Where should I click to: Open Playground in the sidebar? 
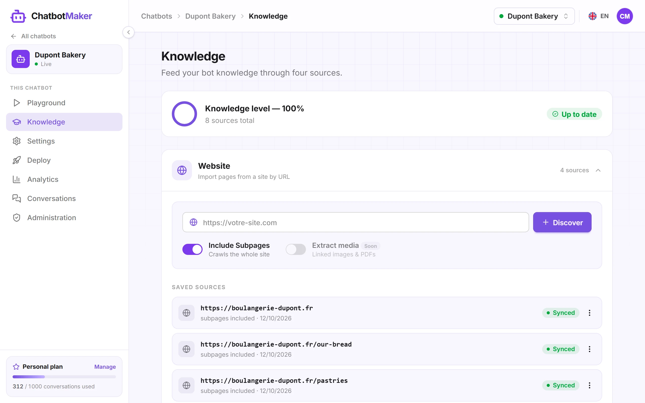coord(64,103)
